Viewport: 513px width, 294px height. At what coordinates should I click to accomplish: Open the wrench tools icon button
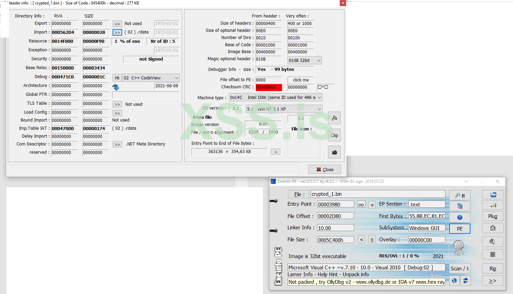coord(493,242)
